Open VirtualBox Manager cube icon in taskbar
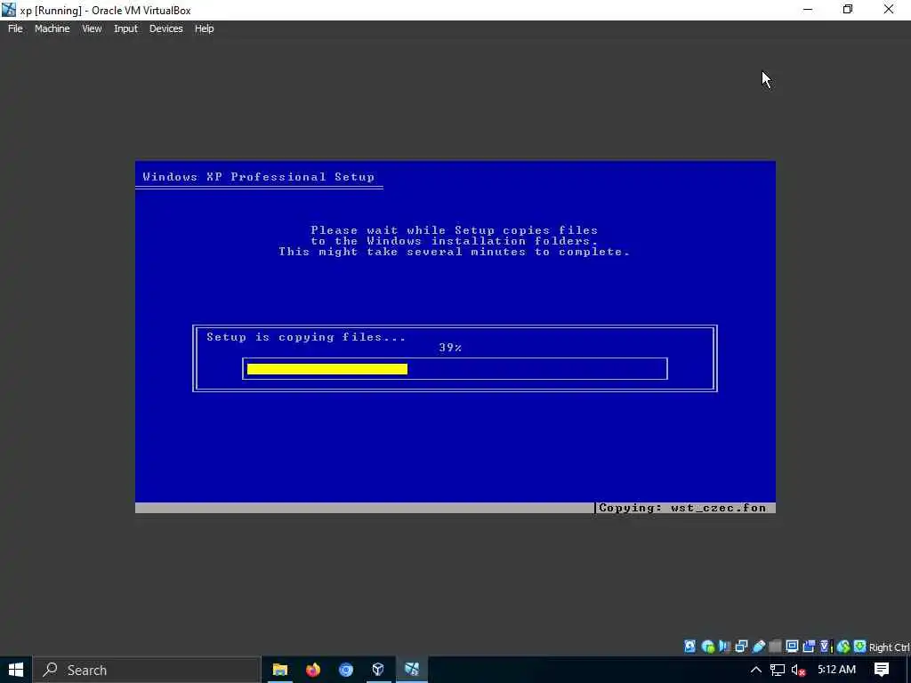 pyautogui.click(x=378, y=670)
